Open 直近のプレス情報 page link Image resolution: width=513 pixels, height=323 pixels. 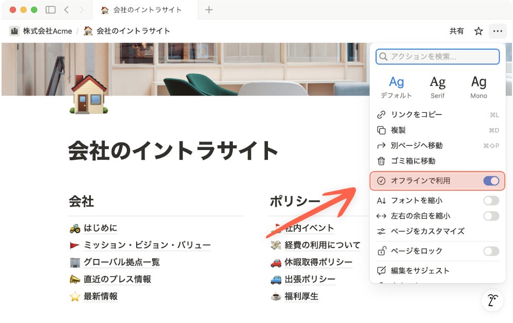[x=117, y=279]
